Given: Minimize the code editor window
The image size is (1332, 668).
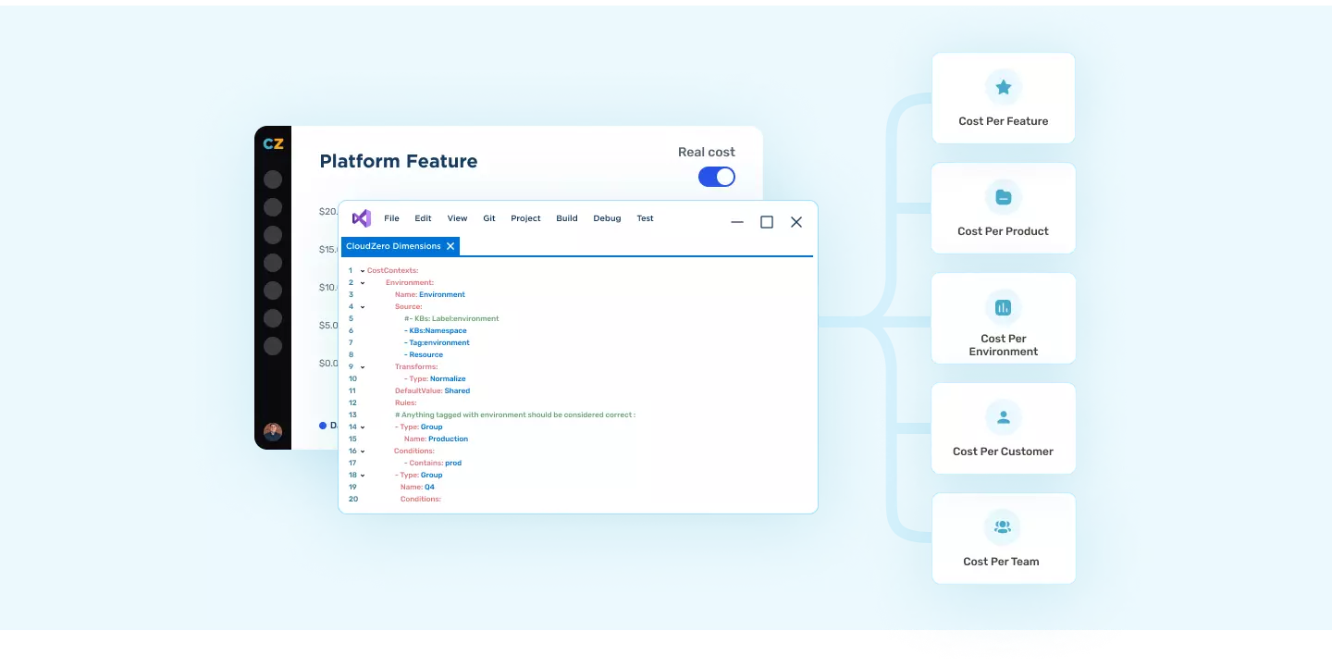Looking at the screenshot, I should [737, 222].
